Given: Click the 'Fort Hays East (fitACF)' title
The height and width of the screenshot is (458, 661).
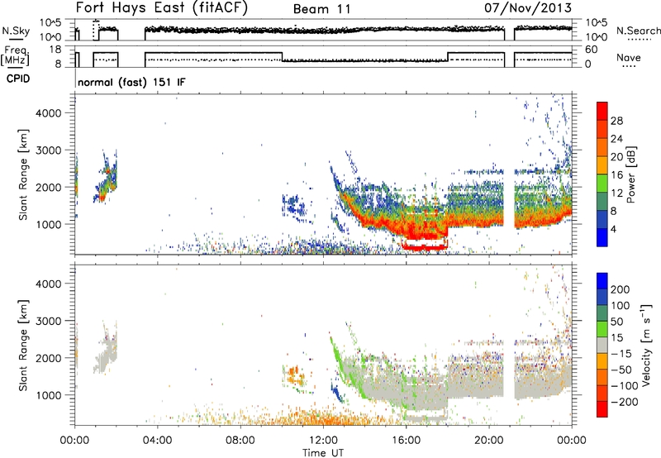Looking at the screenshot, I should tap(162, 7).
